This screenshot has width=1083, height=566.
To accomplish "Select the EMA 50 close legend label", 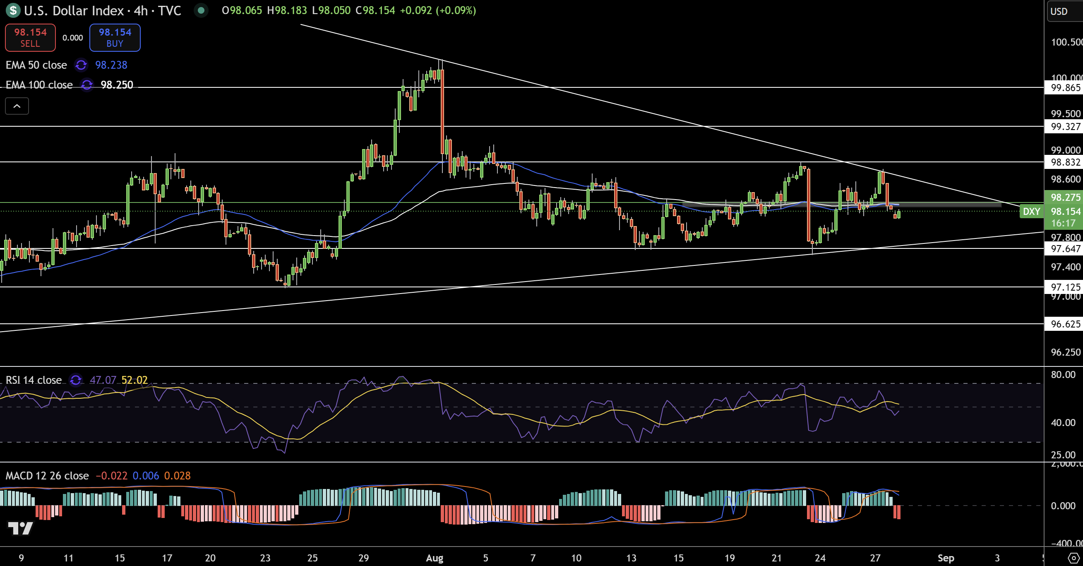I will pos(36,65).
